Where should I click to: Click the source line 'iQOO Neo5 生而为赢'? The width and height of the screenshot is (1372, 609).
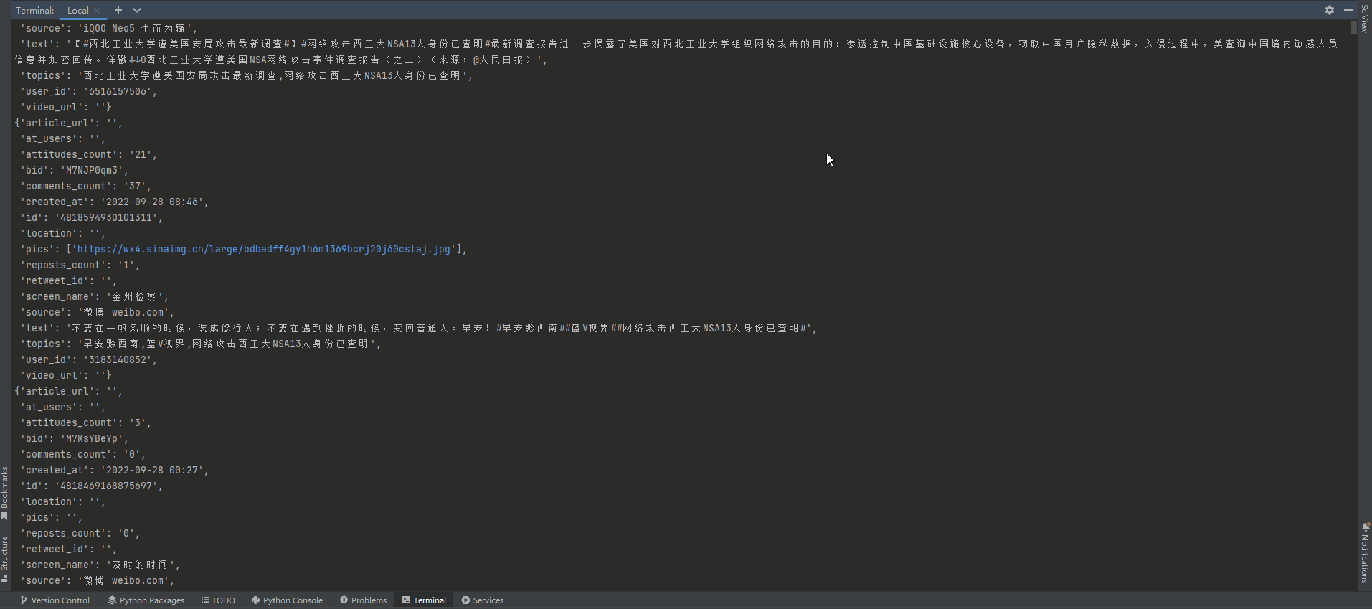point(108,28)
